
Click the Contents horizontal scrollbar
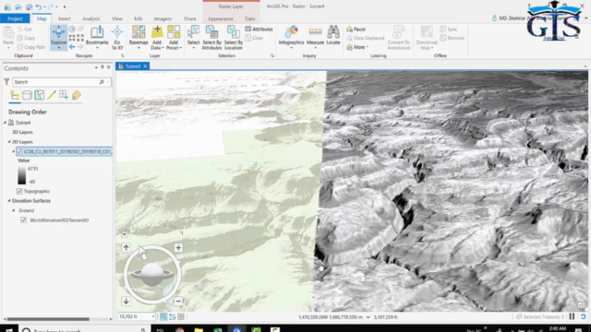48,319
